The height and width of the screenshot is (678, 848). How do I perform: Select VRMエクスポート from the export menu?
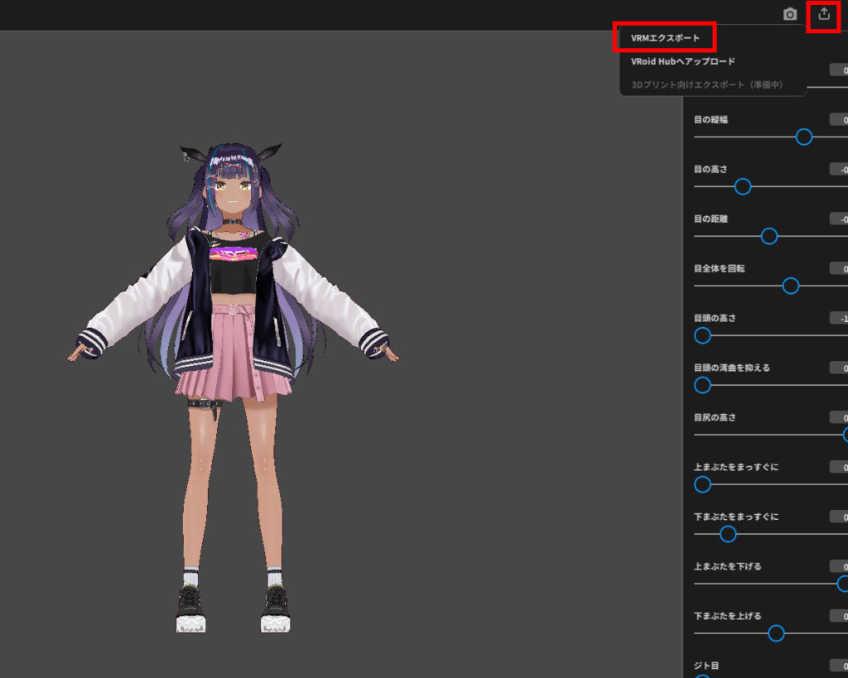click(662, 38)
